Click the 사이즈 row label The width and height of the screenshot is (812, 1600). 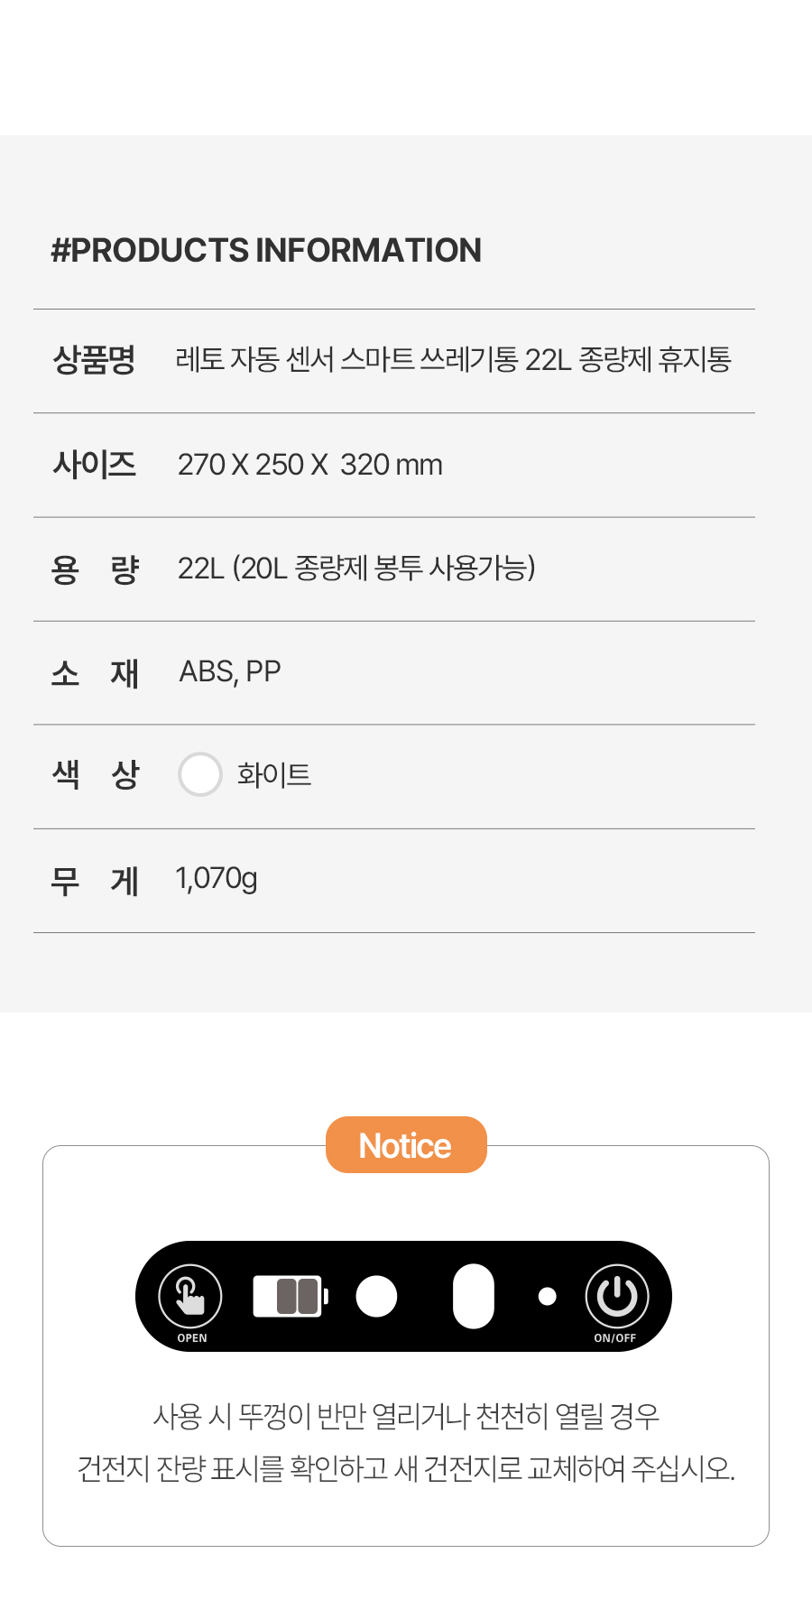click(x=94, y=465)
